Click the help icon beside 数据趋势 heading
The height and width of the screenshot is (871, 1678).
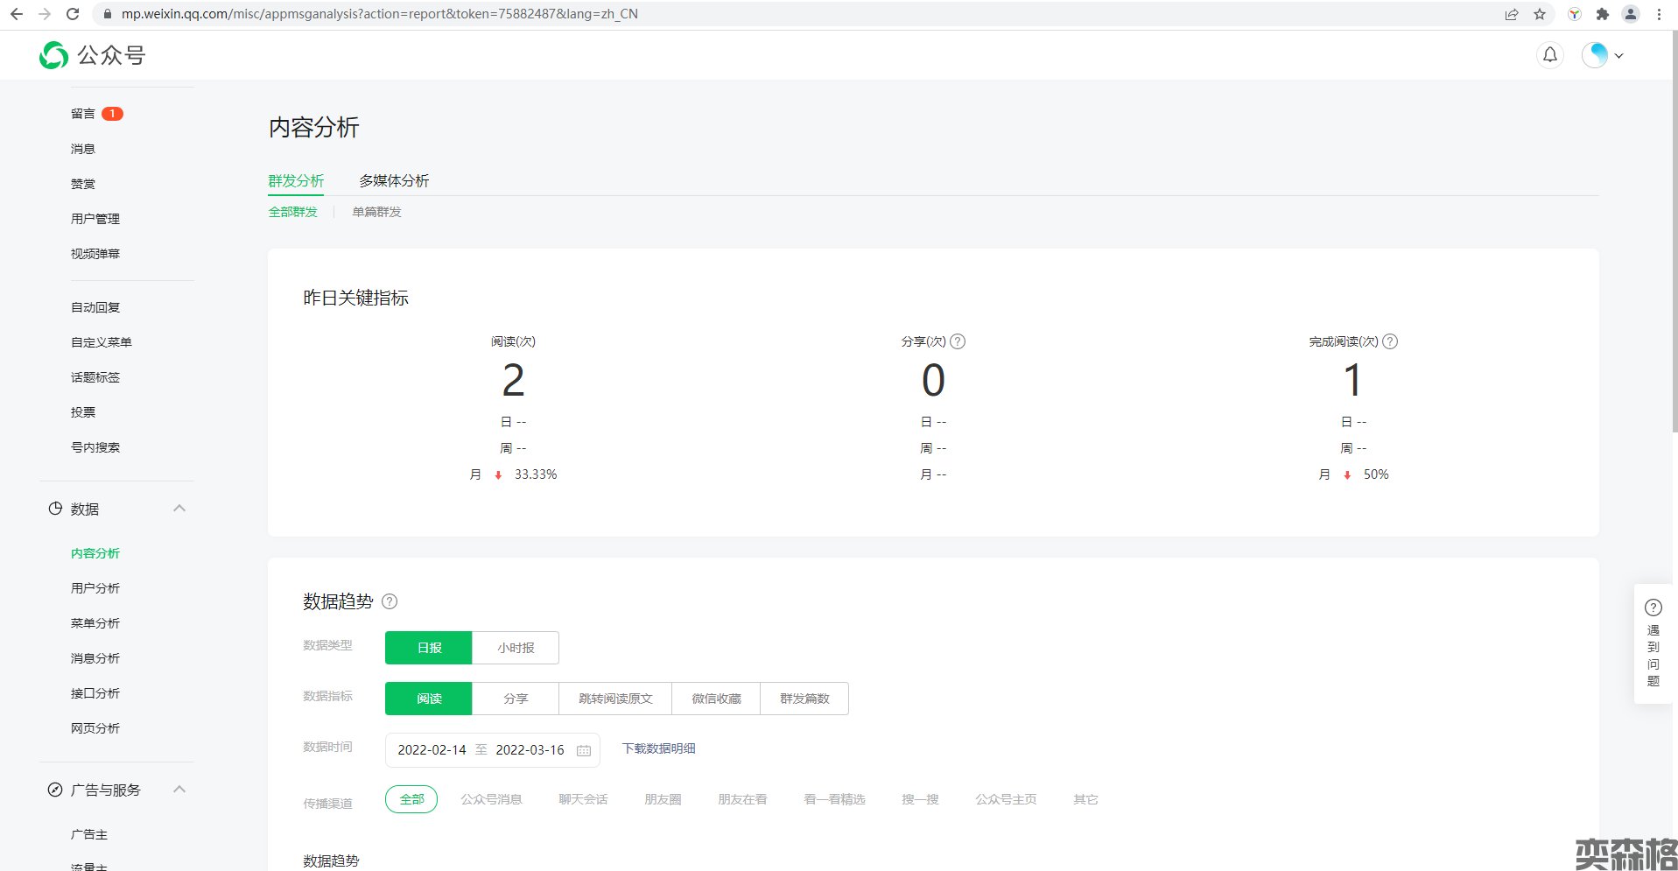(x=390, y=601)
